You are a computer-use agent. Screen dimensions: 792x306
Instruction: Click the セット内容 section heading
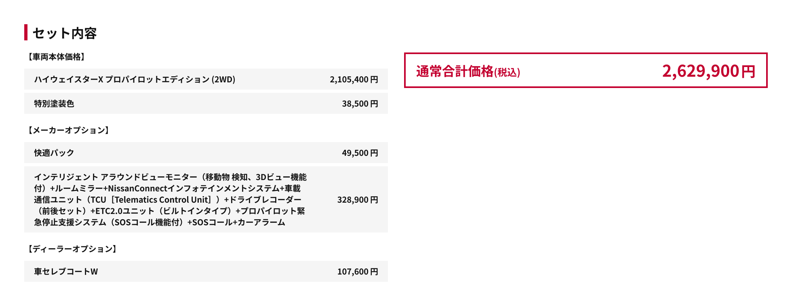[x=65, y=33]
